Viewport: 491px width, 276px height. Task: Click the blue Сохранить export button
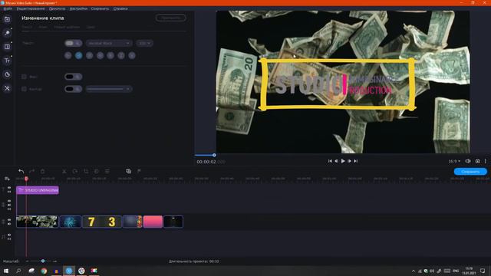[470, 172]
